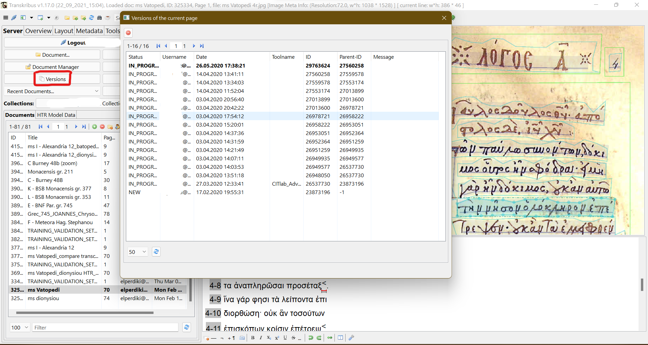The image size is (648, 345).
Task: Open the binoculars search icon
Action: 100,18
